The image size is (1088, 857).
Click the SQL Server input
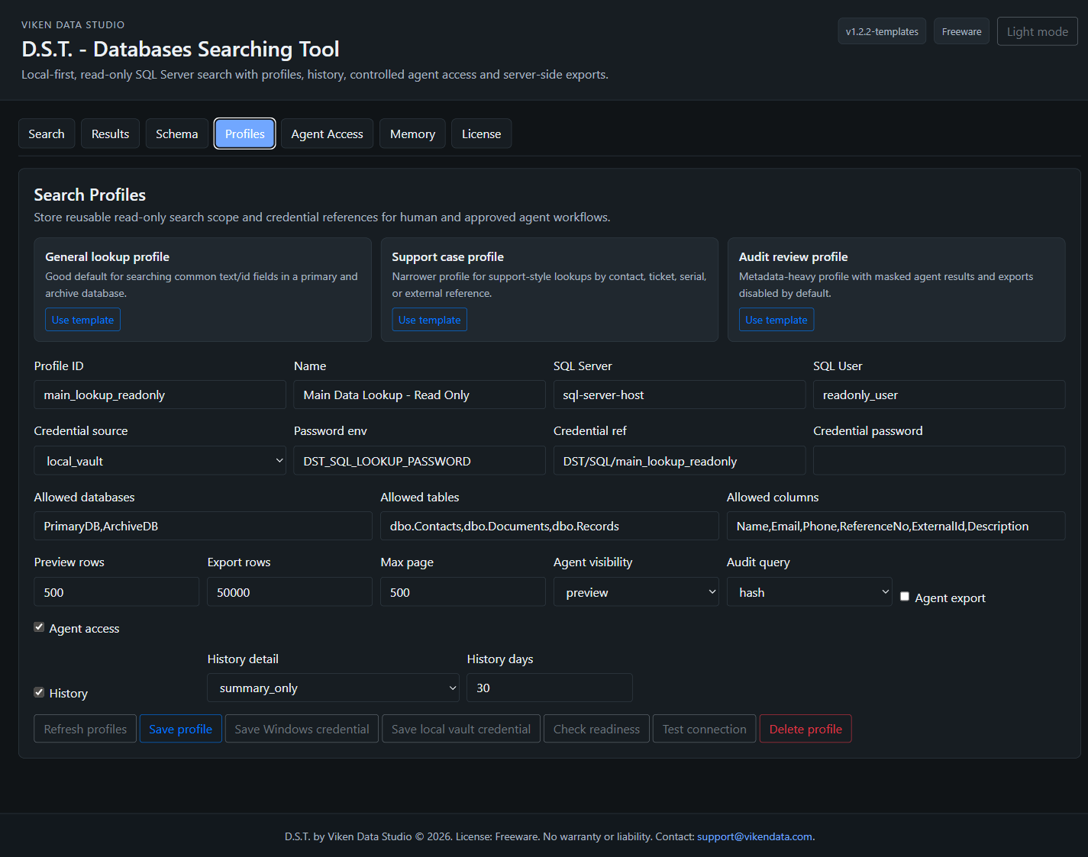[679, 395]
